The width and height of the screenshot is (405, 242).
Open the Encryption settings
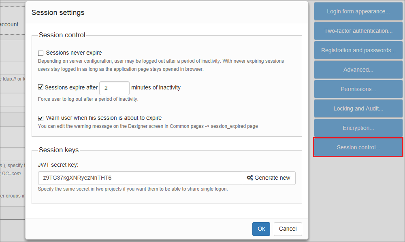[358, 128]
